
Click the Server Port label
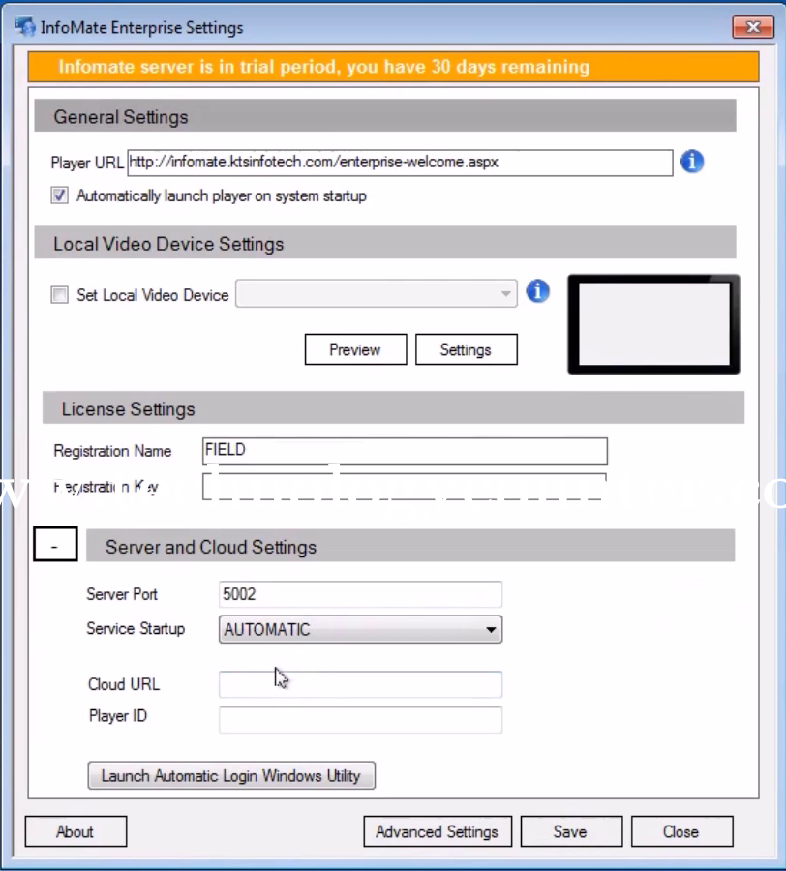(x=122, y=594)
